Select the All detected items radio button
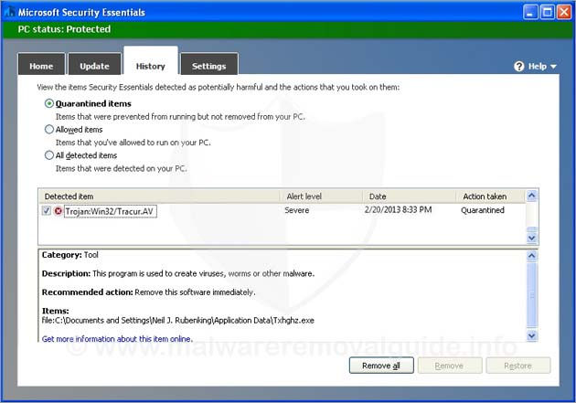 (x=48, y=155)
